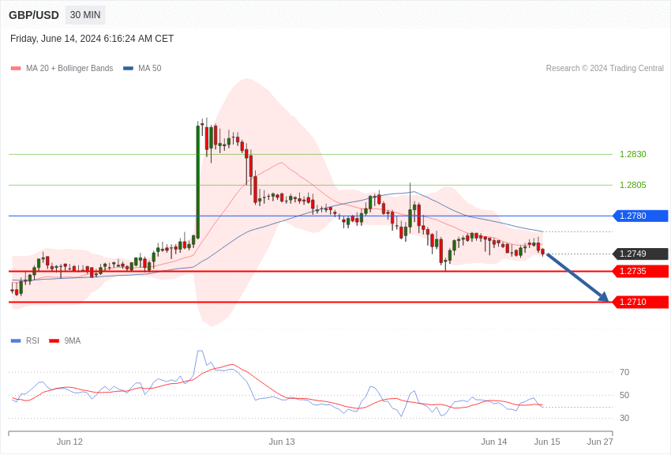
Task: Click the 1.2805 resistance level label
Action: pos(633,185)
